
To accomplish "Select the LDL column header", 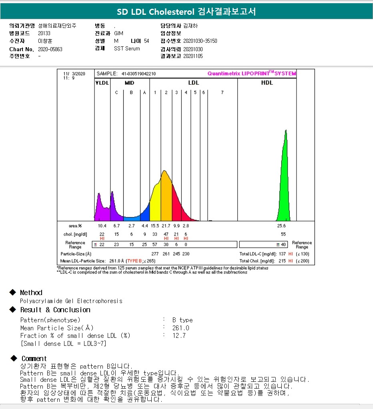I will [193, 83].
